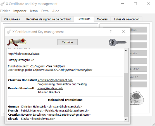Screen dimensions: 155x126
Task: Open the Jeton menu
Action: click(34, 11)
